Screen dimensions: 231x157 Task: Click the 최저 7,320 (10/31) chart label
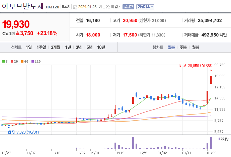point(23,132)
